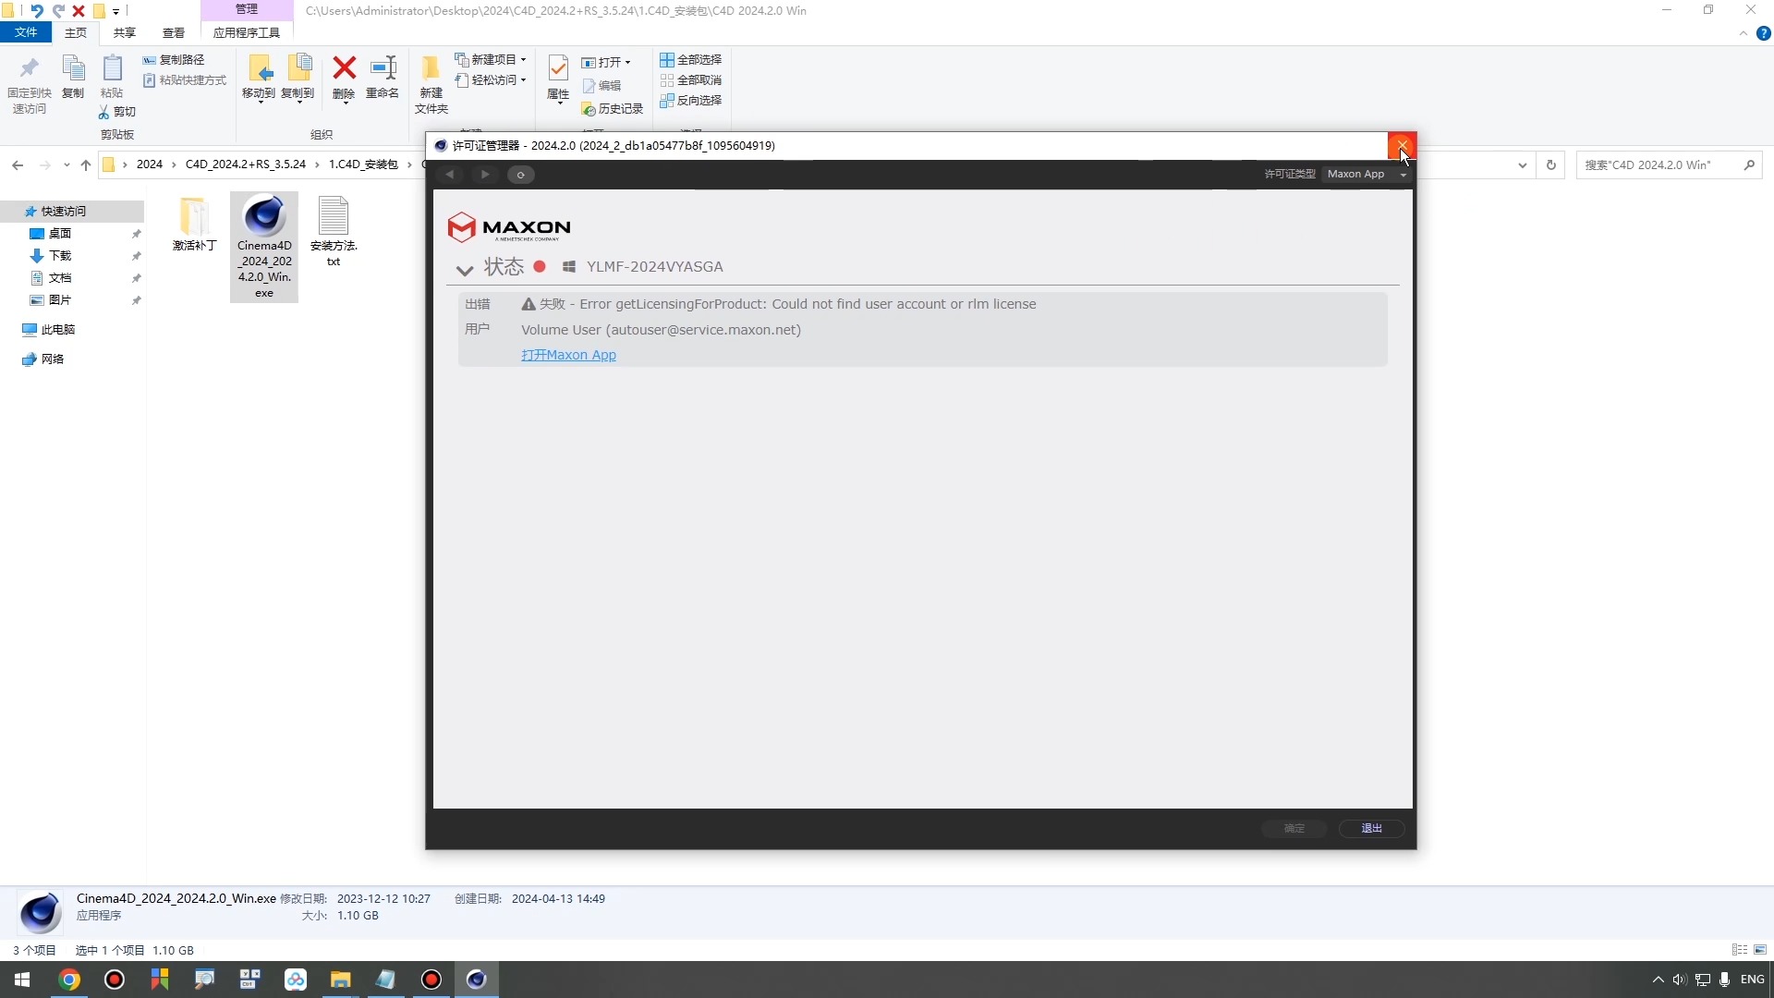The image size is (1774, 998).
Task: Switch to the 主页 ribbon tab
Action: (x=76, y=32)
